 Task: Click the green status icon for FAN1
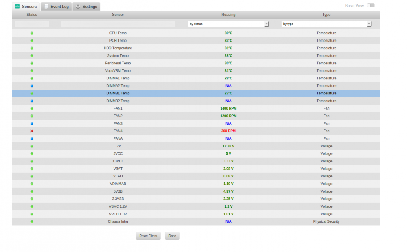pyautogui.click(x=32, y=108)
